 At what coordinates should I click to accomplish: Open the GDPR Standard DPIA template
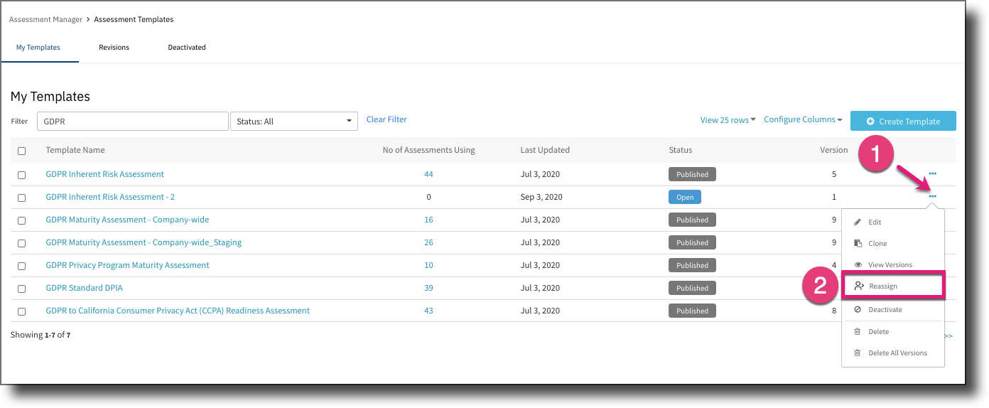tap(84, 288)
